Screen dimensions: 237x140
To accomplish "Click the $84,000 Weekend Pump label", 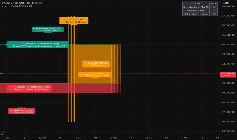I will click(38, 45).
